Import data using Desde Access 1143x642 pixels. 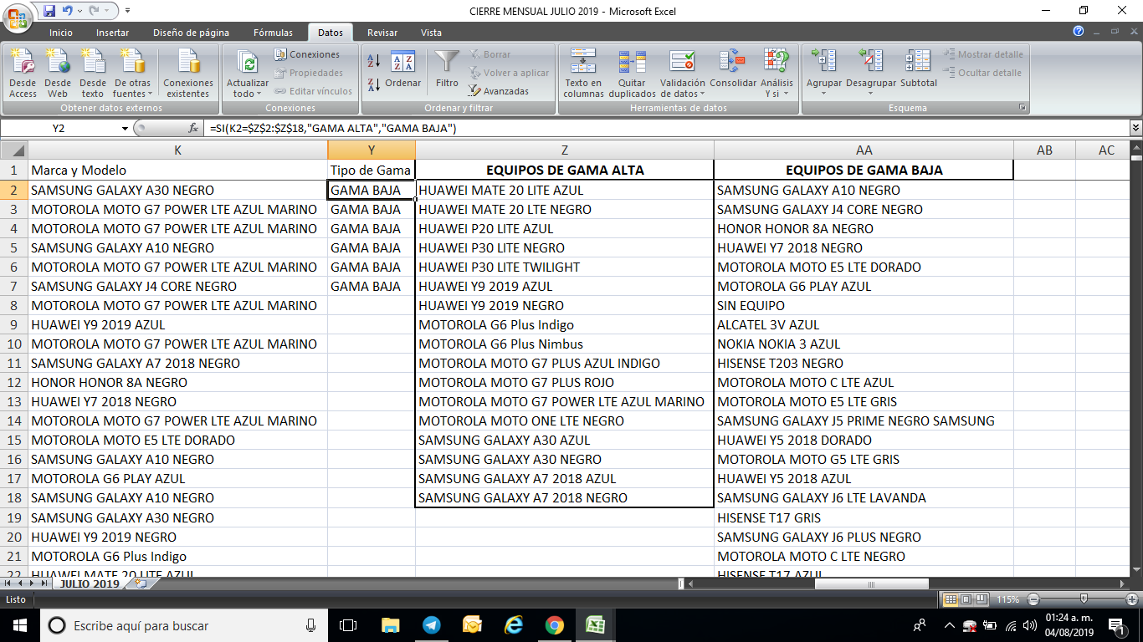tap(23, 74)
